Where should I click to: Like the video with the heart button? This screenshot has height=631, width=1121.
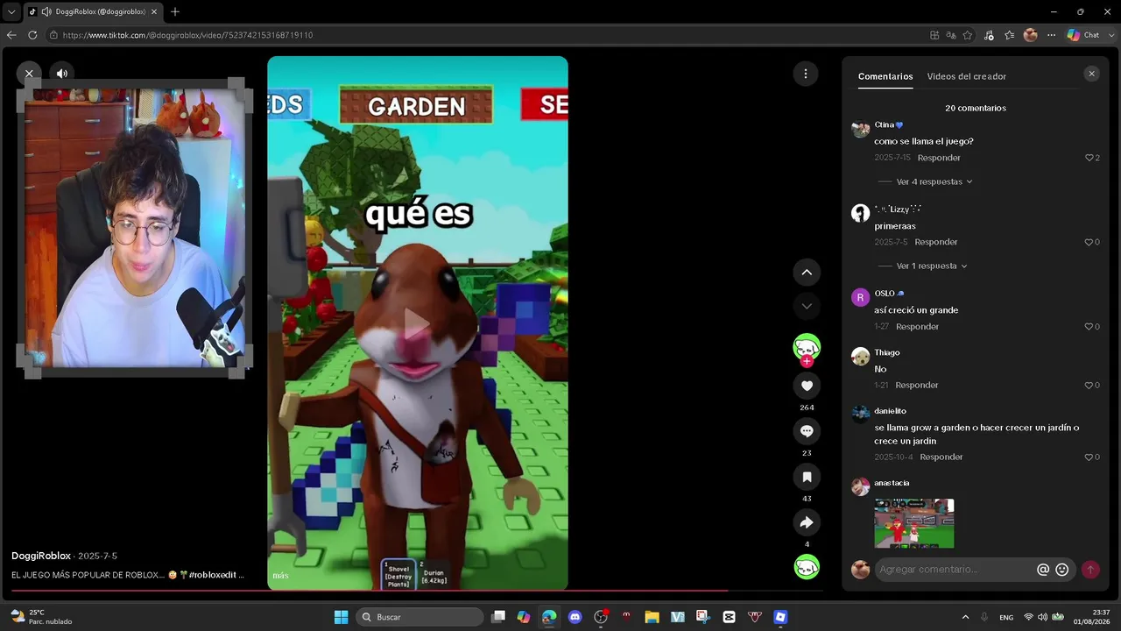coord(807,386)
